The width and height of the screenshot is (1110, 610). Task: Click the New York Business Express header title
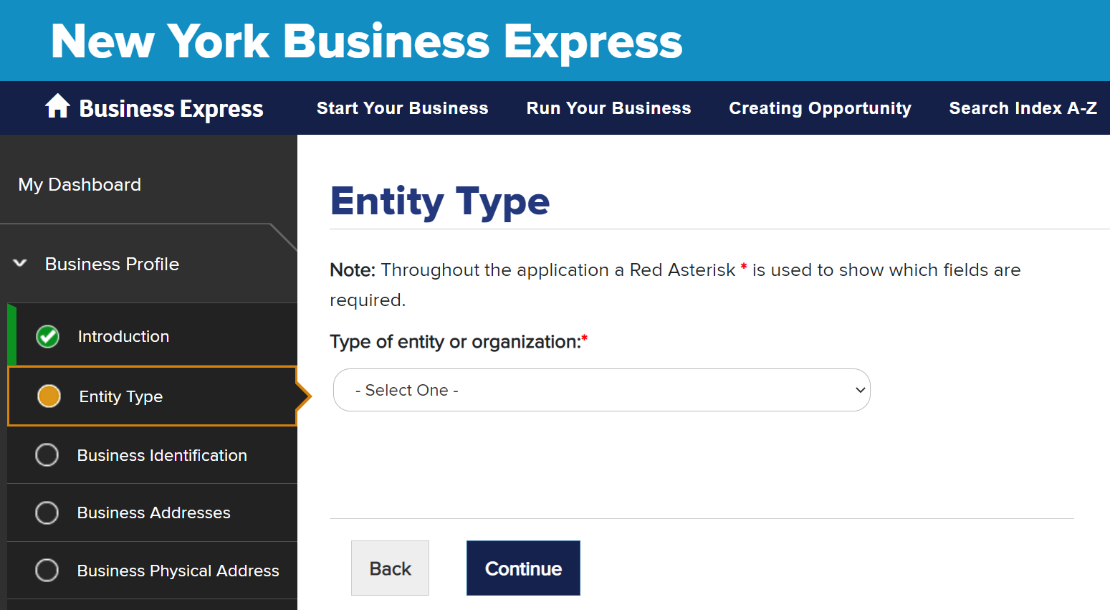pyautogui.click(x=367, y=41)
